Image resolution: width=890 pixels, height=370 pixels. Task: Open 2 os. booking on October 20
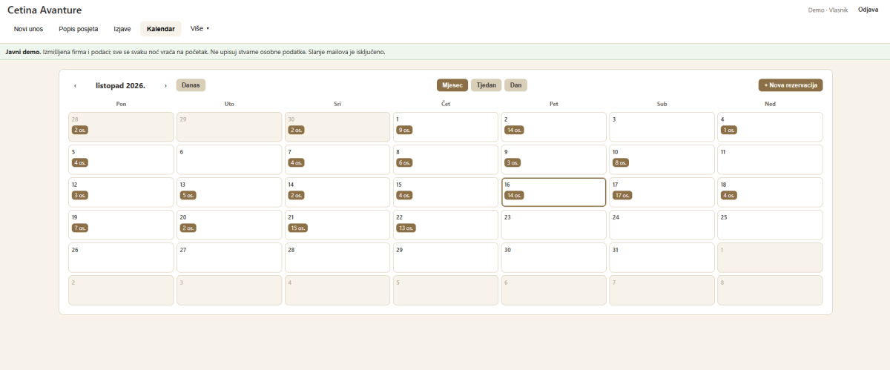click(188, 228)
